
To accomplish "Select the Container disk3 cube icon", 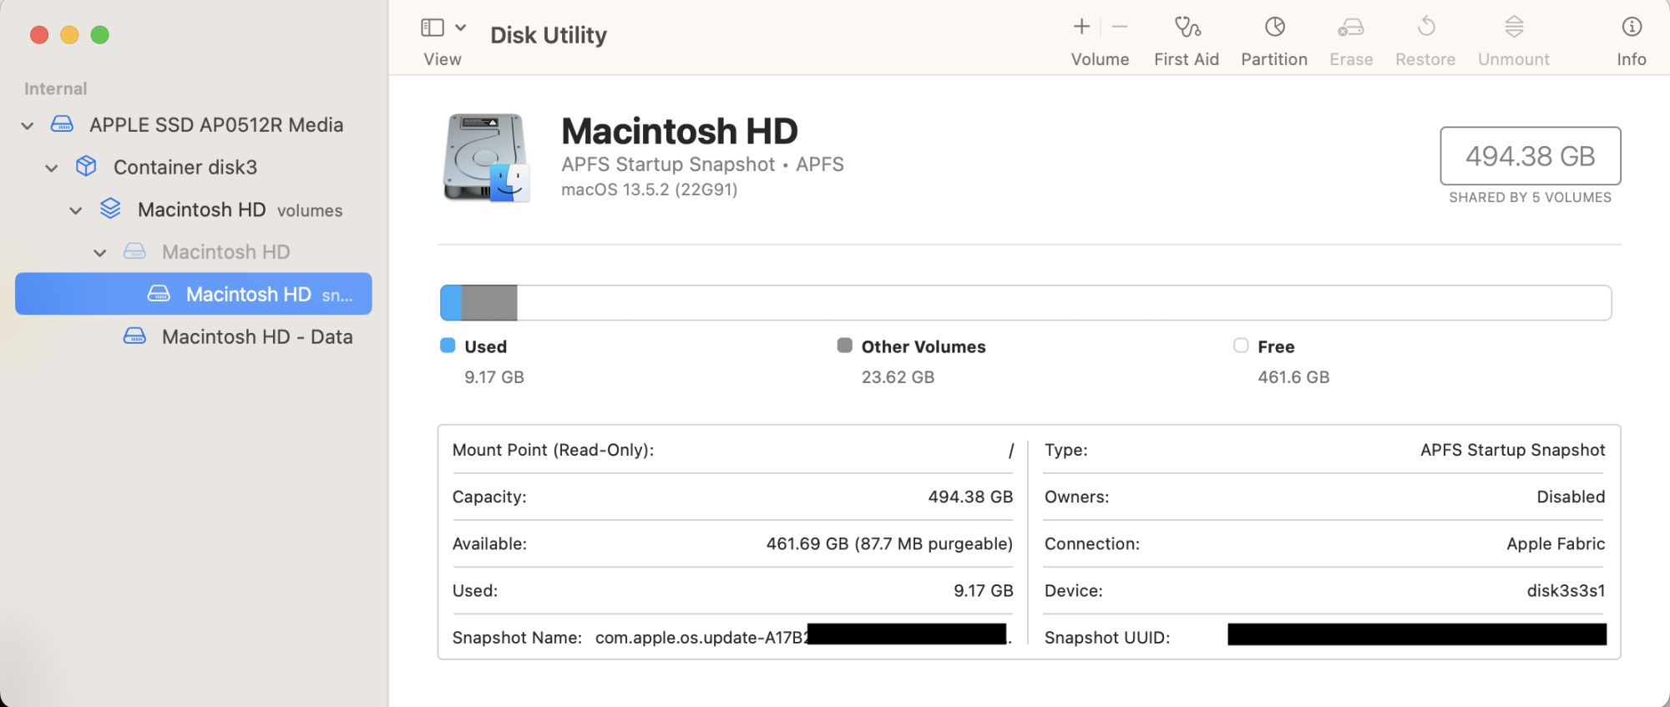I will point(86,166).
